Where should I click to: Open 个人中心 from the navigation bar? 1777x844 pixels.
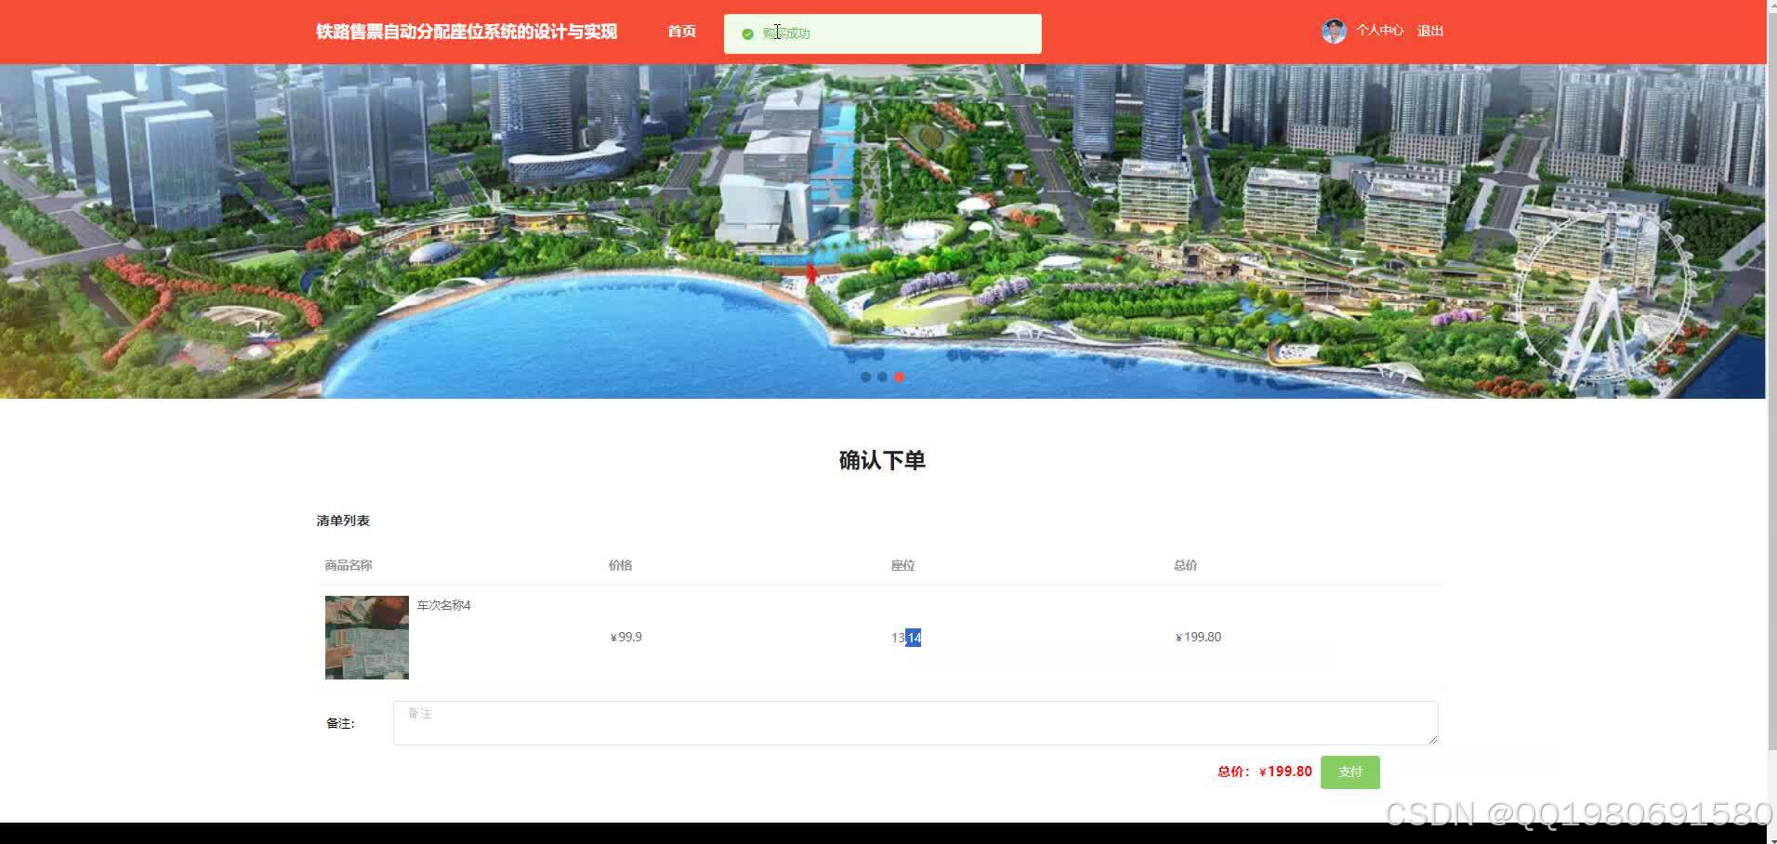click(1381, 31)
